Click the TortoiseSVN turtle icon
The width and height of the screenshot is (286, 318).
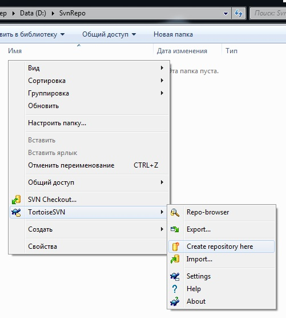(x=16, y=212)
